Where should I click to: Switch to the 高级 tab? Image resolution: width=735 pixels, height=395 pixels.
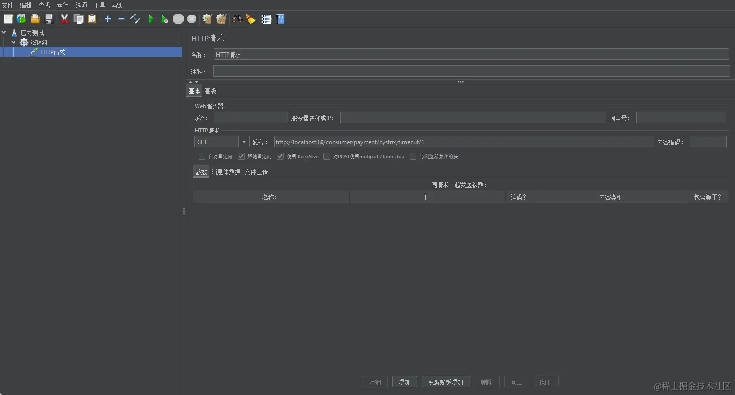(210, 91)
